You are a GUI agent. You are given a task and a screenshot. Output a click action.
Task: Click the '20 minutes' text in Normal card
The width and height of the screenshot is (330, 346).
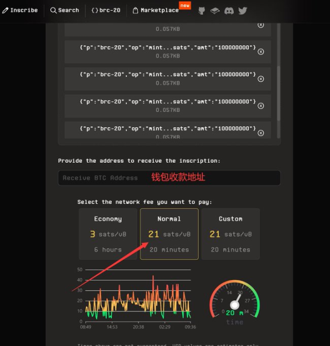169,249
